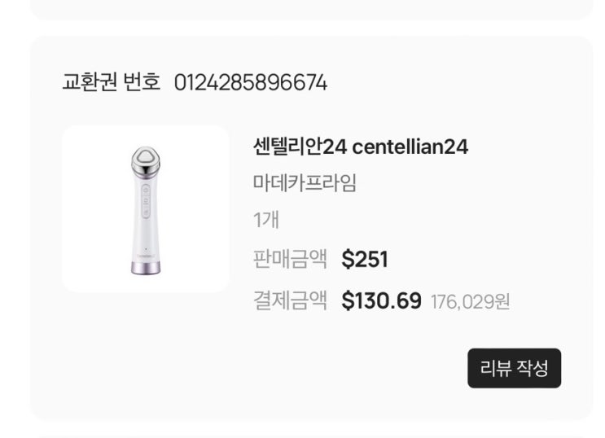Tap the 교환권 번호 label
The image size is (605, 438).
(x=112, y=82)
